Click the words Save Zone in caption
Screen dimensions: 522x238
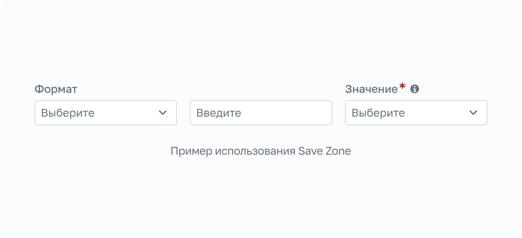click(324, 151)
